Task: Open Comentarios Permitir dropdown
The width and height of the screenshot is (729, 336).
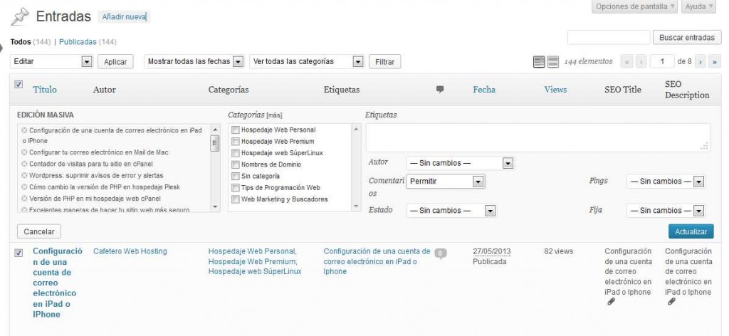Action: coord(445,182)
